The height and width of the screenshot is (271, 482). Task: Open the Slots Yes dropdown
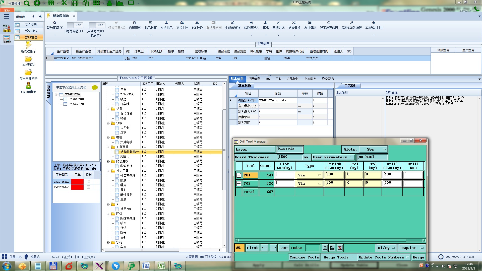[x=373, y=150]
